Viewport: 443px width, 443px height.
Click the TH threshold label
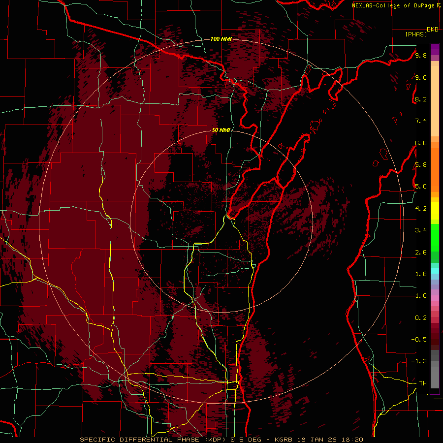point(423,383)
